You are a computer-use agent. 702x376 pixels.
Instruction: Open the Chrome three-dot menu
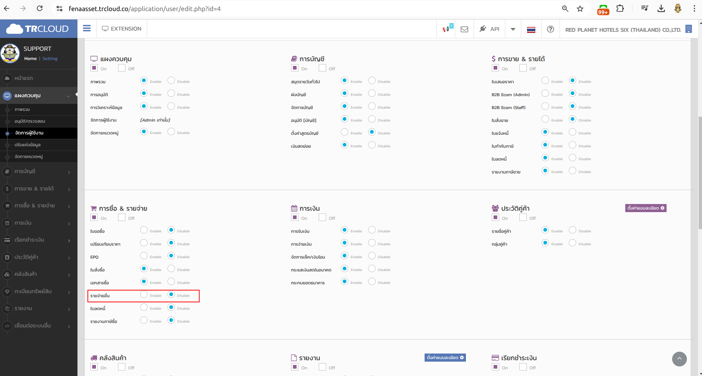pyautogui.click(x=694, y=8)
